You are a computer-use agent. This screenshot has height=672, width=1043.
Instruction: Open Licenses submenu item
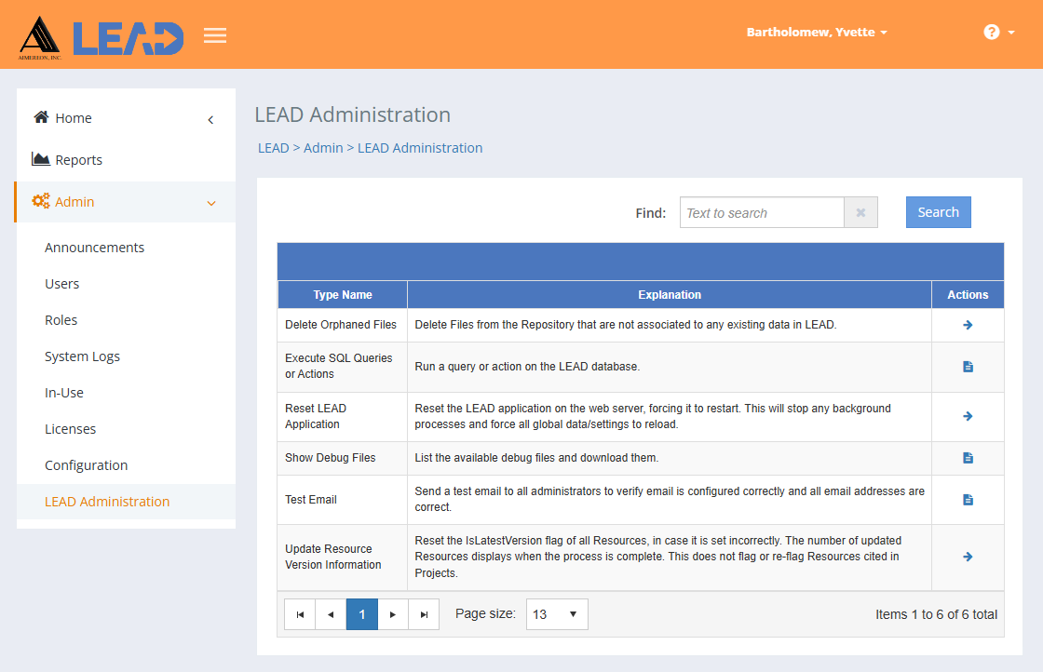[x=71, y=429]
